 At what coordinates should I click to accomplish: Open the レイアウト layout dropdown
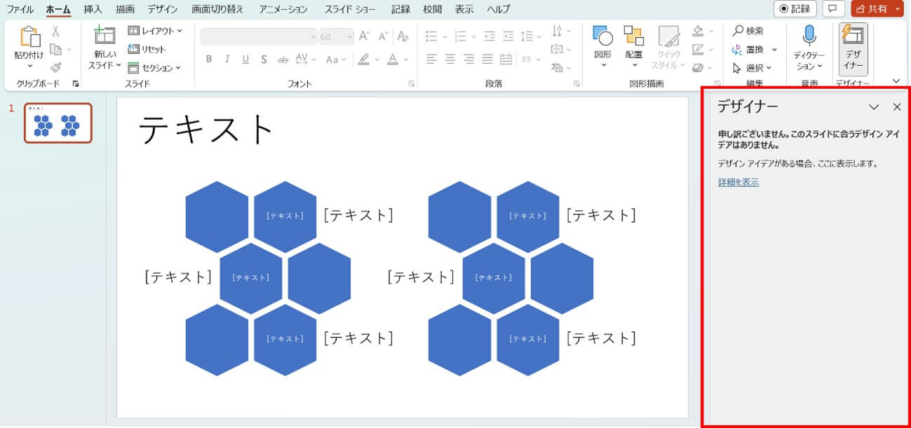[x=155, y=31]
